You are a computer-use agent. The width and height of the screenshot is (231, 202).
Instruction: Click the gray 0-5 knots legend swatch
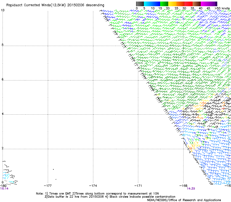[140, 4]
